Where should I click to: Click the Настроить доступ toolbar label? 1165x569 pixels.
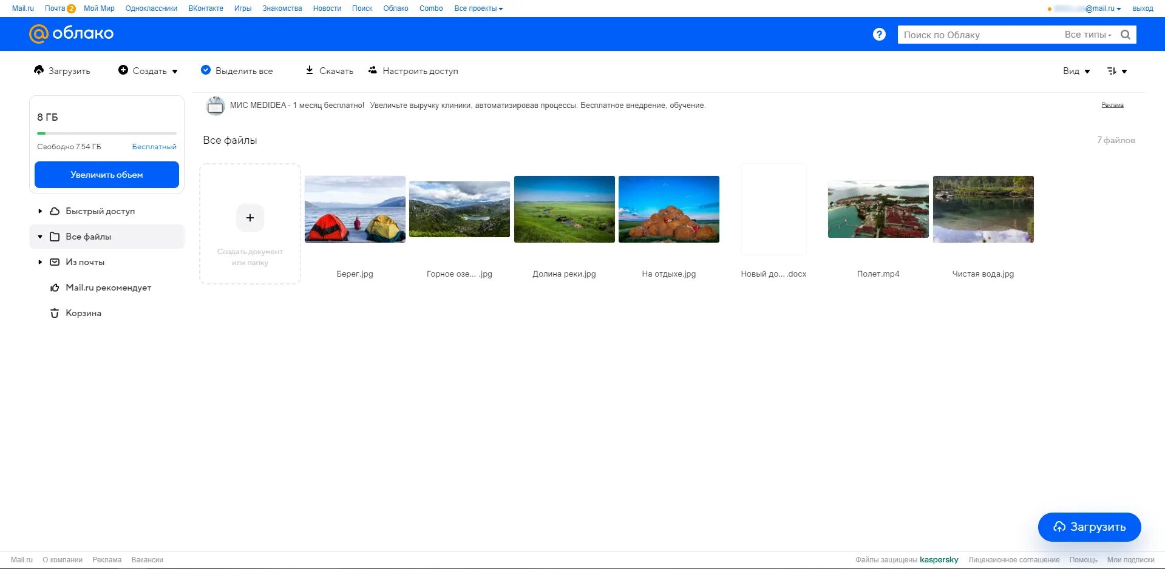point(420,71)
